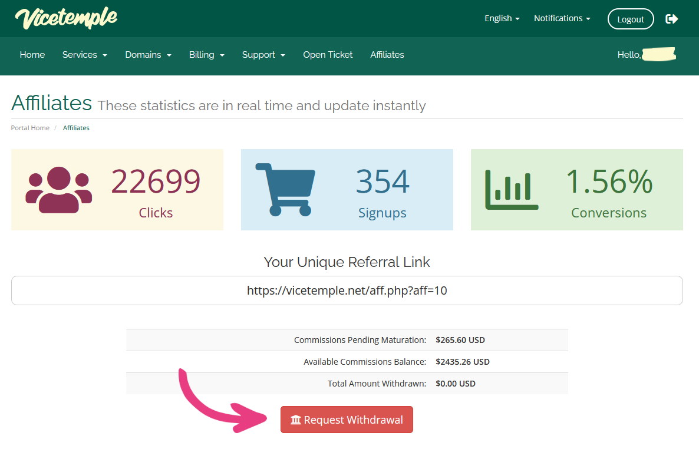Select Affiliates in the navigation bar
The width and height of the screenshot is (699, 449).
pyautogui.click(x=387, y=55)
